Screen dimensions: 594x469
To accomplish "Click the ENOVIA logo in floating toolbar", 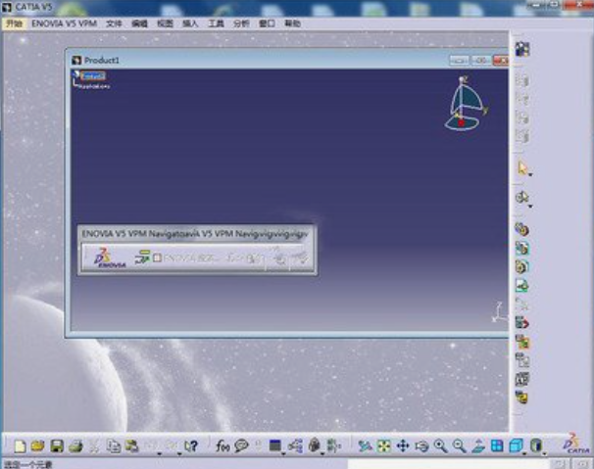I will point(108,258).
